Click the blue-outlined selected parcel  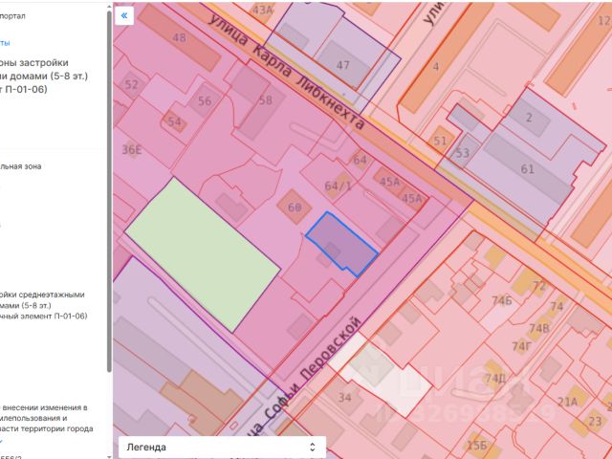(x=342, y=245)
